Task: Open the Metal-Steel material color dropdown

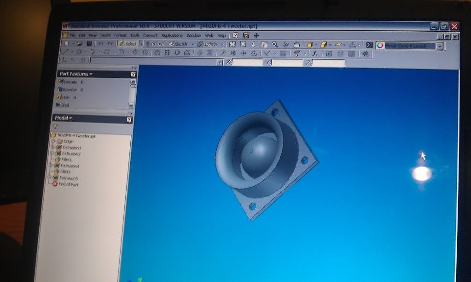Action: click(440, 46)
